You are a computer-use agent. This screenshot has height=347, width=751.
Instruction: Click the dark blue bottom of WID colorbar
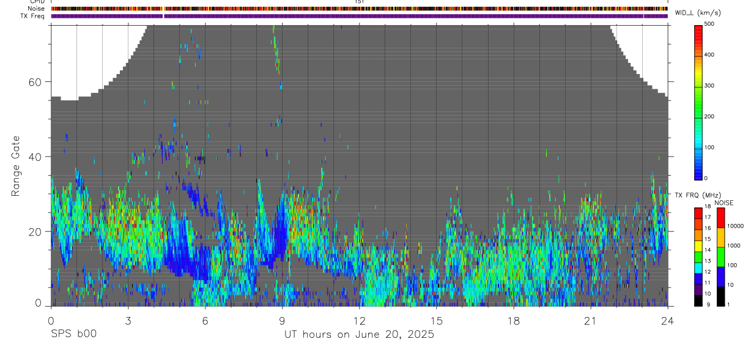[x=698, y=174]
